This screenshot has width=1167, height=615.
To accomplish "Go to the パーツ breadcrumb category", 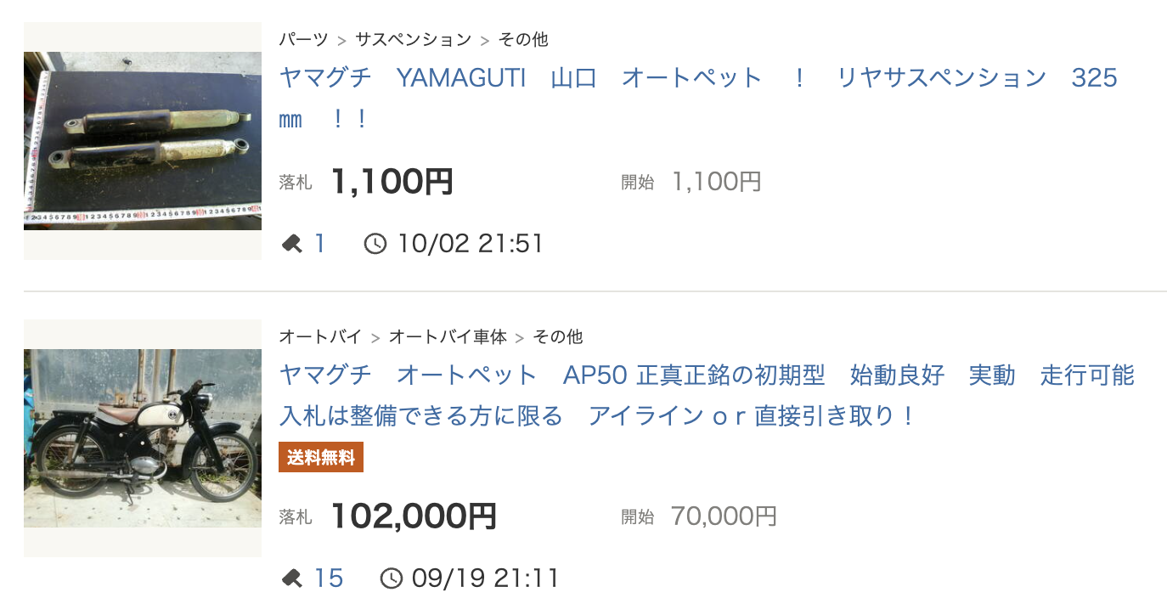I will coord(303,40).
